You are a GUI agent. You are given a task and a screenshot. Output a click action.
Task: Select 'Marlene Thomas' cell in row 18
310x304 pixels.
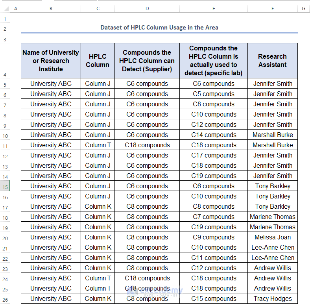pos(273,217)
